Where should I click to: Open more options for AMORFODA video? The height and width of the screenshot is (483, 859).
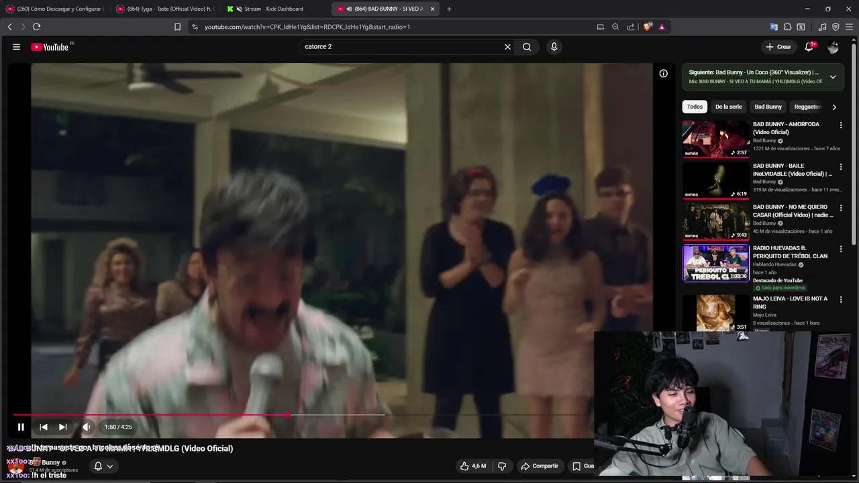click(x=840, y=125)
